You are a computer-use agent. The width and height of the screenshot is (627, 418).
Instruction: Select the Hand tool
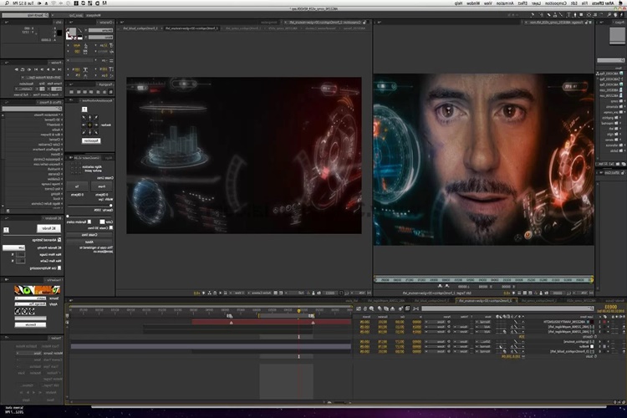(615, 15)
